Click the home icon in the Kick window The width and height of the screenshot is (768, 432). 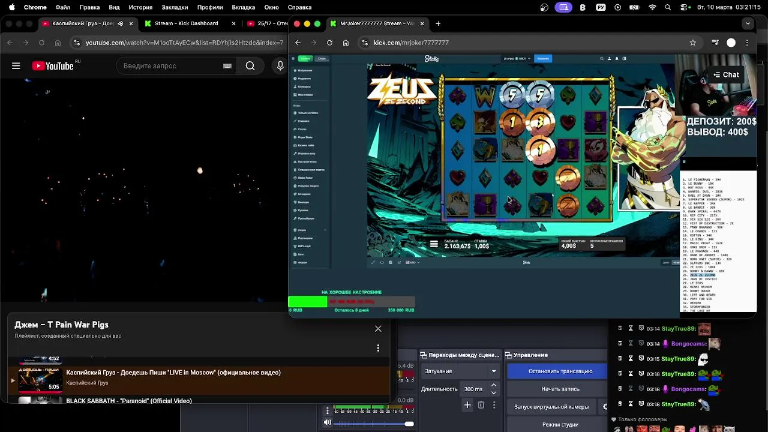(x=346, y=43)
